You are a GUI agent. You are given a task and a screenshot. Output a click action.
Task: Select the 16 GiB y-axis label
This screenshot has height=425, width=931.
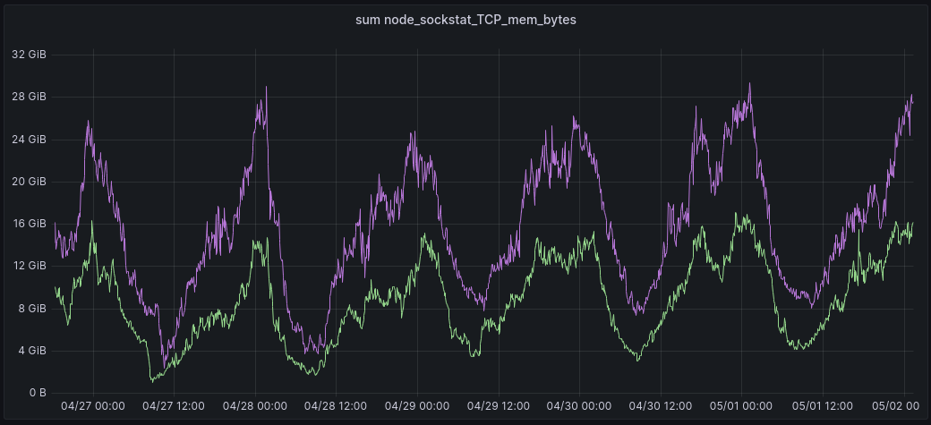[x=29, y=224]
